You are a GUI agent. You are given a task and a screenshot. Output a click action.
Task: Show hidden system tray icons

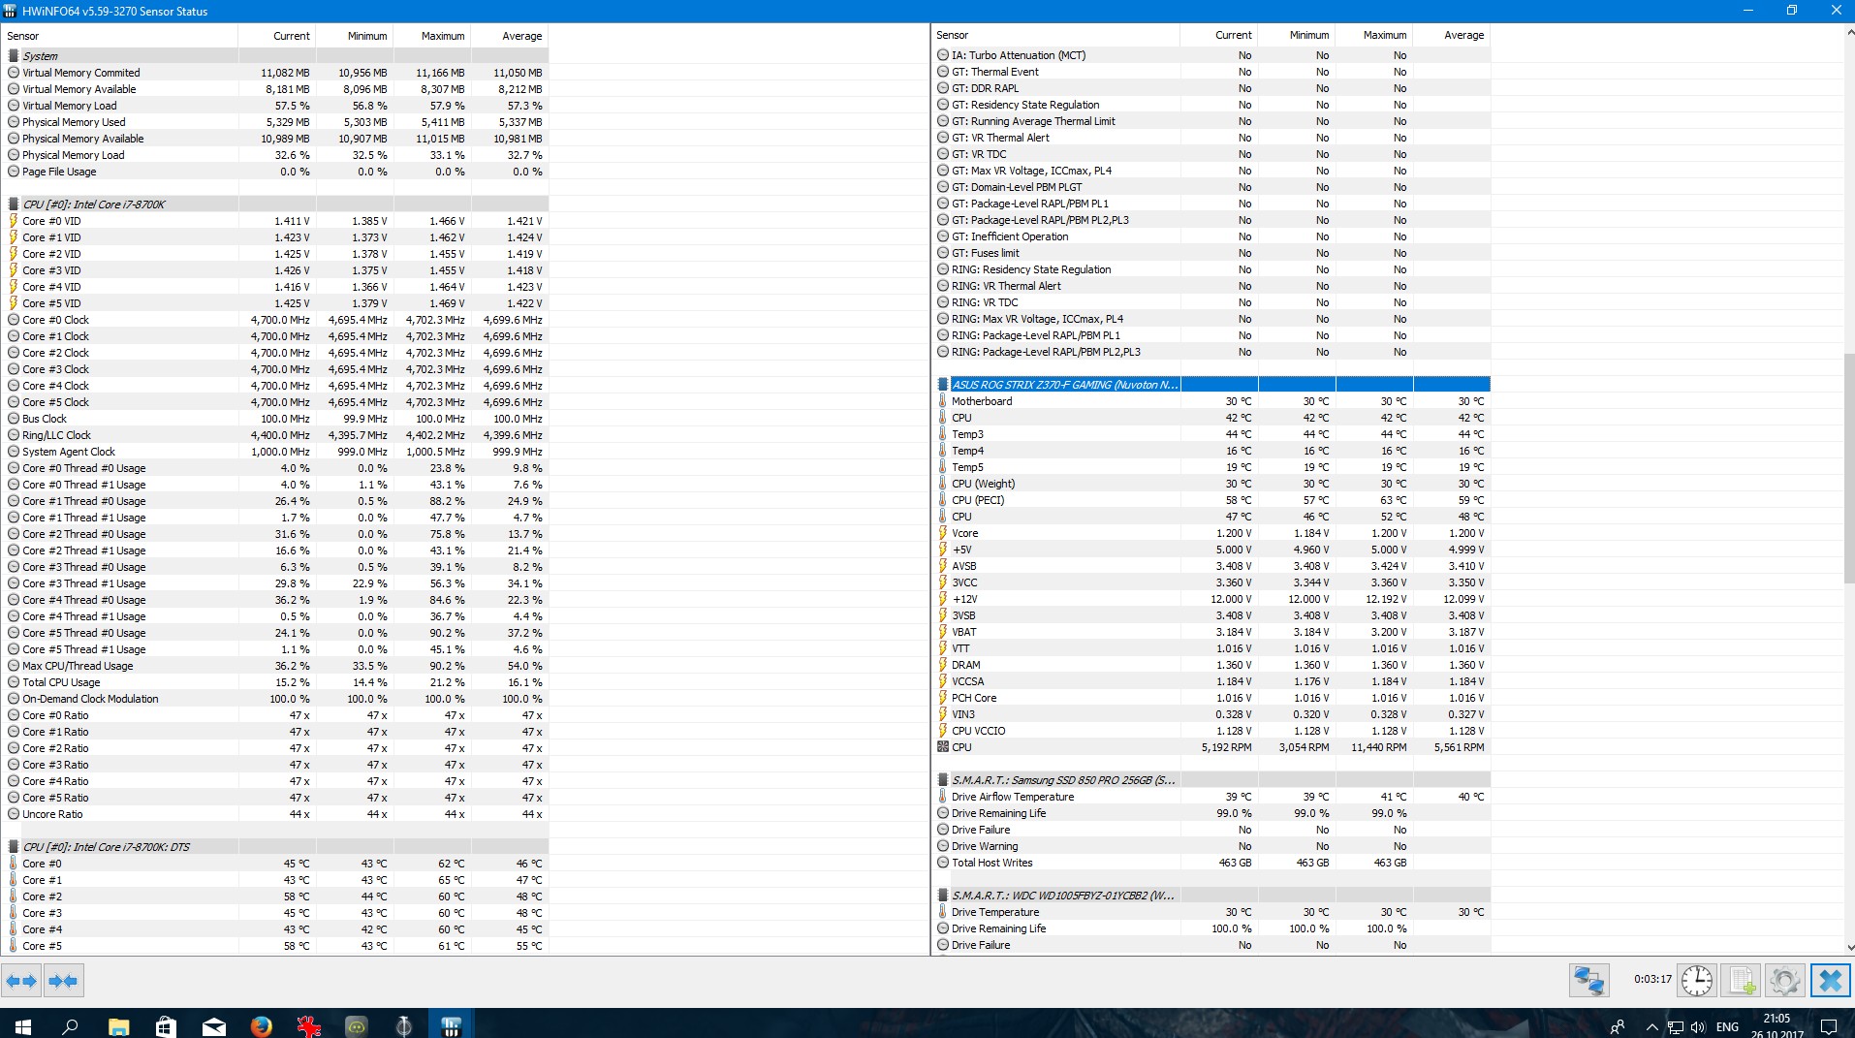click(1651, 1026)
